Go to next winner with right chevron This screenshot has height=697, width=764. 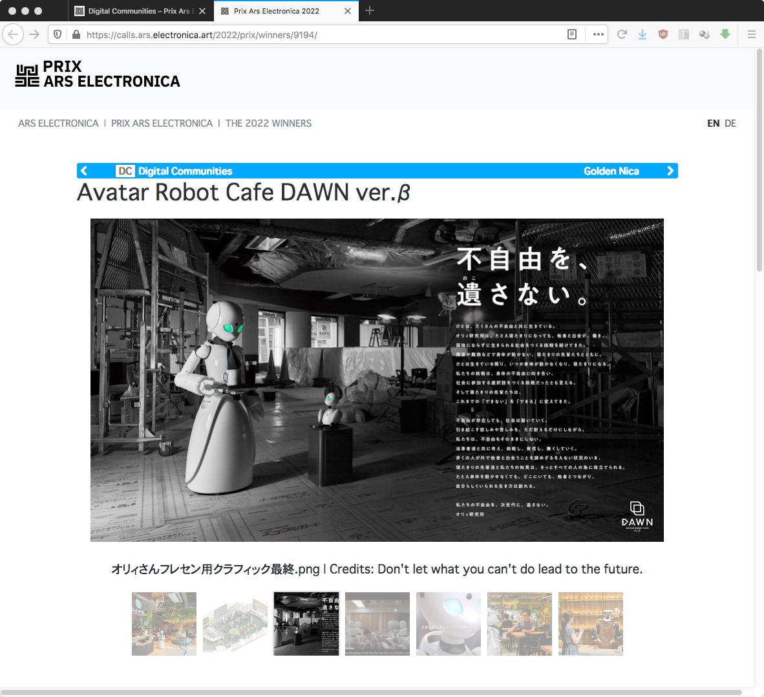[x=670, y=171]
